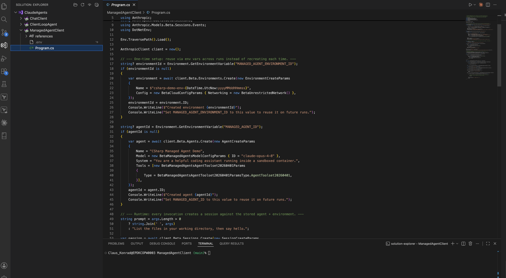Close the Program.cs editor tab
This screenshot has width=506, height=278.
134,5
